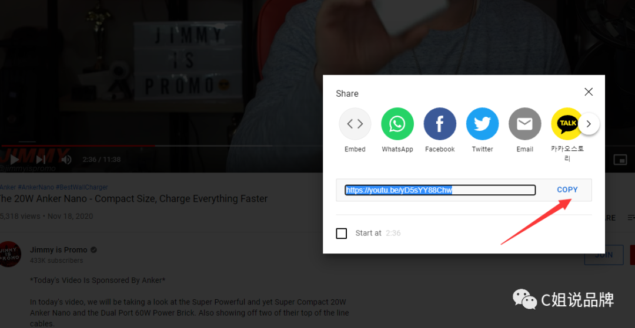Click the 433K subscribers text

56,261
